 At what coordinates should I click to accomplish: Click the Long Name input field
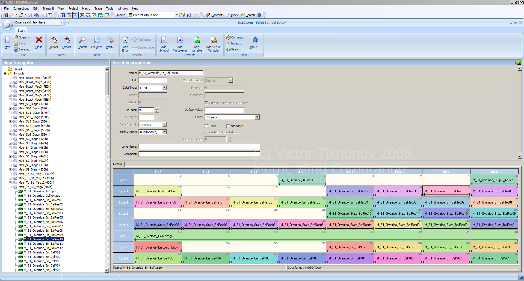coord(199,147)
